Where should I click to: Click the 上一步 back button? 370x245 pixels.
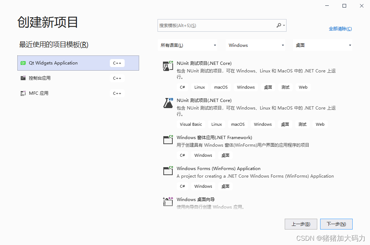[301, 224]
